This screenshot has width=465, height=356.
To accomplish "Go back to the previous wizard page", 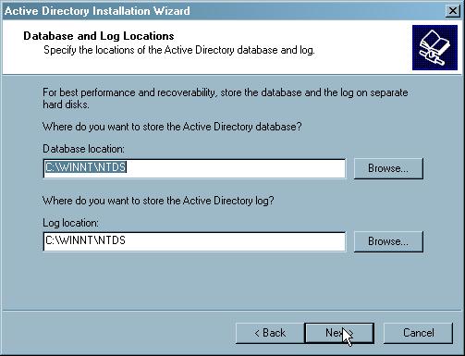I will click(x=270, y=333).
